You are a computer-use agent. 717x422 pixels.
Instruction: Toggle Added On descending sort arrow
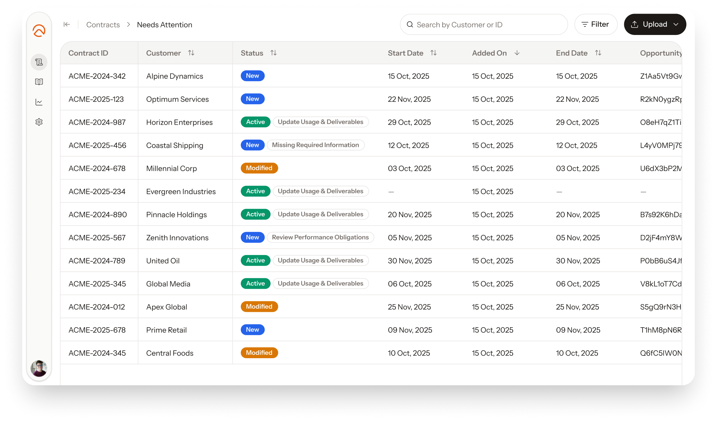(x=517, y=53)
